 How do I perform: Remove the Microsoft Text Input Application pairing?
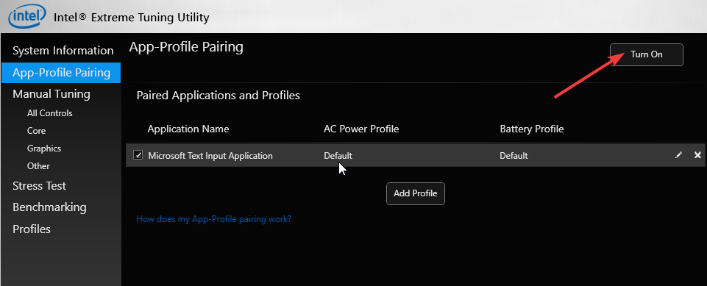click(697, 155)
